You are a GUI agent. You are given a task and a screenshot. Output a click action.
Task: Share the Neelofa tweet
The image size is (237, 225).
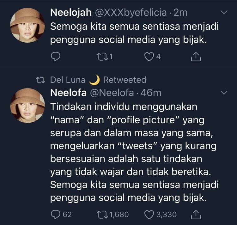click(x=196, y=215)
